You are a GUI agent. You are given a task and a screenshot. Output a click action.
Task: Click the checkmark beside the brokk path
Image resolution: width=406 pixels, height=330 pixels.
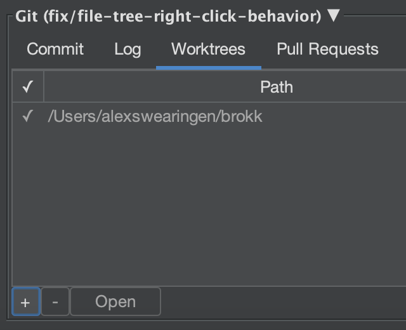[28, 115]
